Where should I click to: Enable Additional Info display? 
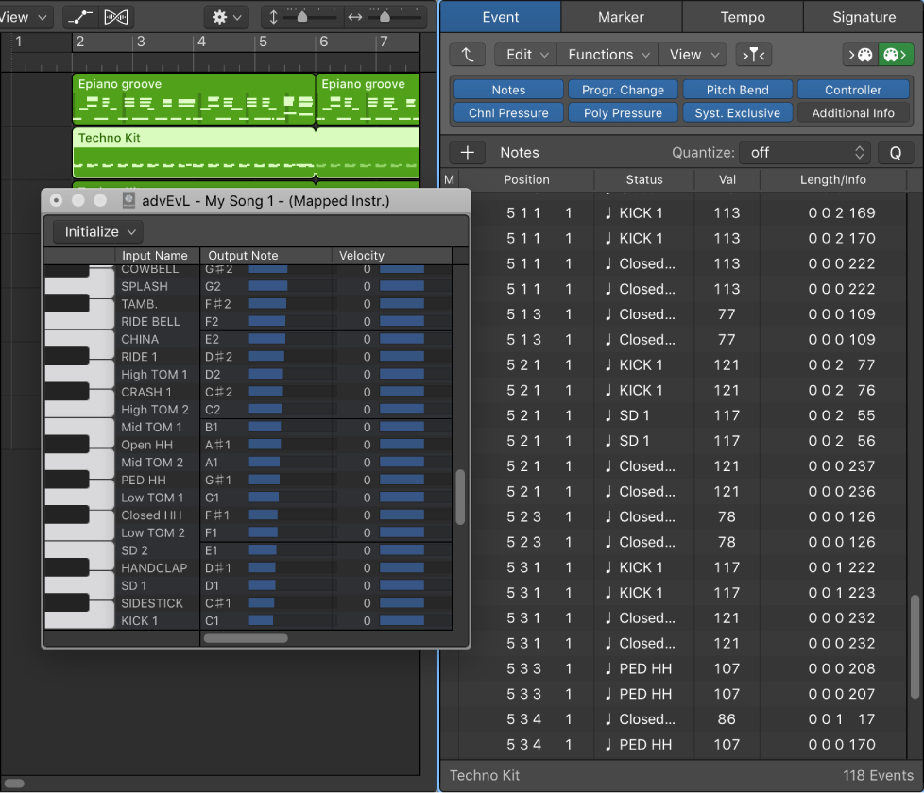pyautogui.click(x=853, y=112)
